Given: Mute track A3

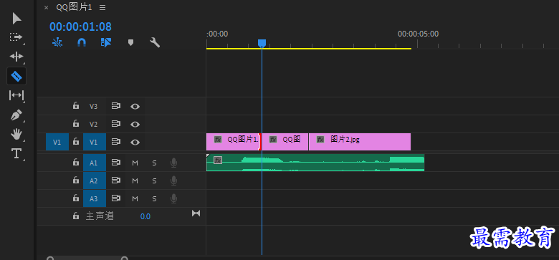Looking at the screenshot, I should click(x=135, y=198).
